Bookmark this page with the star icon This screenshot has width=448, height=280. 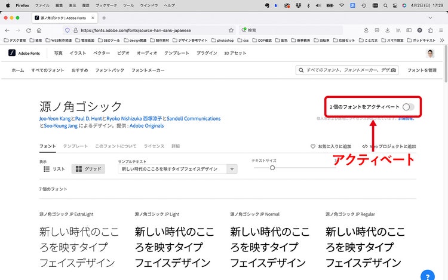tap(231, 30)
